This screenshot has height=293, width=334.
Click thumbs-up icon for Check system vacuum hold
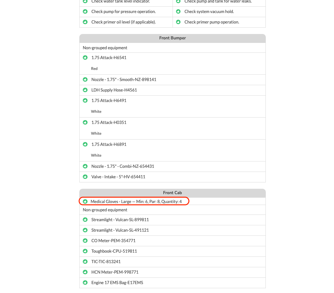[x=178, y=11]
